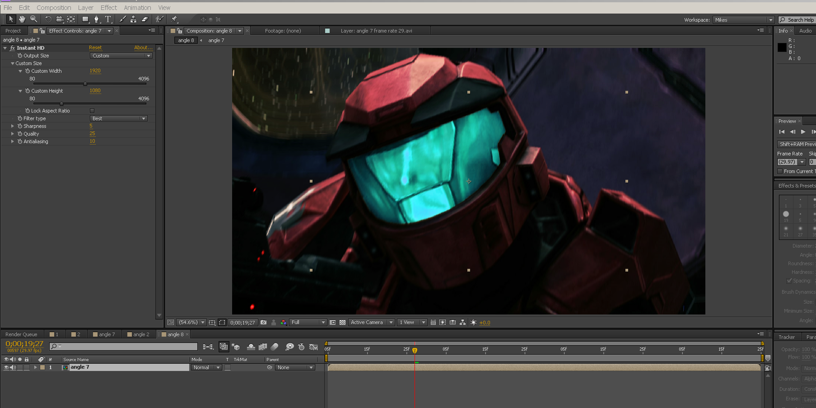Select the Hand tool
This screenshot has width=816, height=408.
[x=22, y=19]
